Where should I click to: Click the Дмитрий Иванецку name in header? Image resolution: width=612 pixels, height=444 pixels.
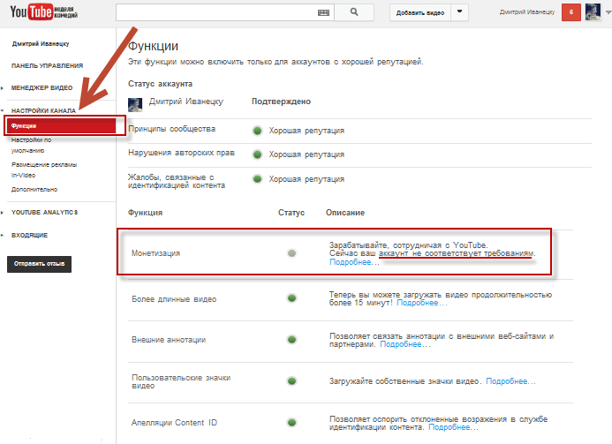527,12
